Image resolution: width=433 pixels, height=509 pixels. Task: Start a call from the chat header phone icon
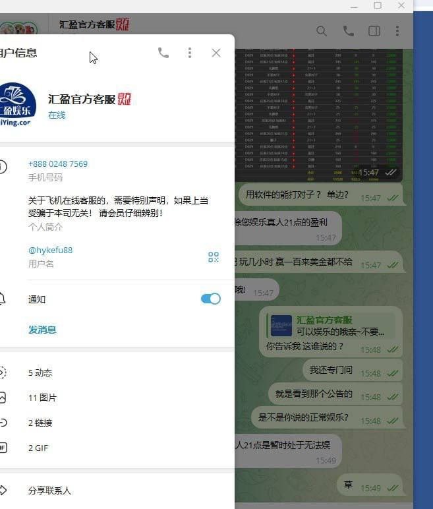pyautogui.click(x=348, y=31)
